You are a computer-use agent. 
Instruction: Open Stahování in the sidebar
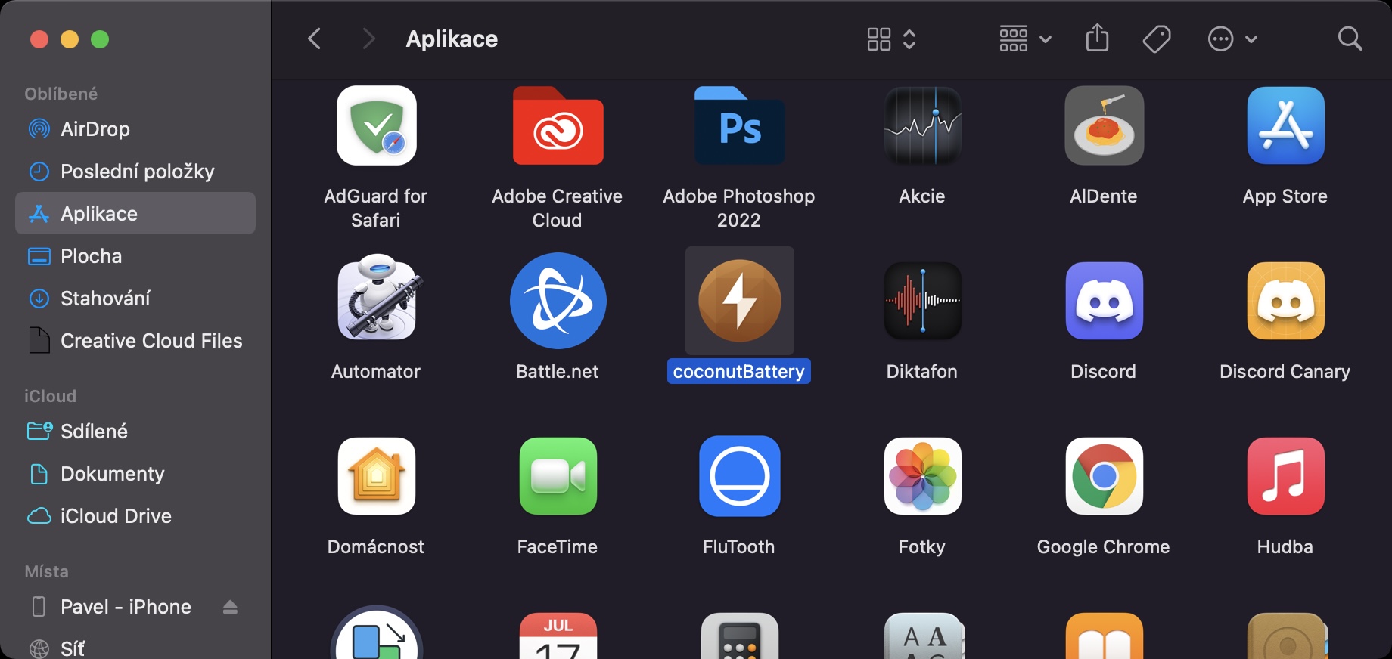point(135,299)
